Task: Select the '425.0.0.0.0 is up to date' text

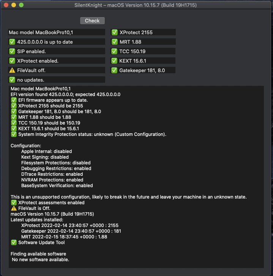Action: 45,42
